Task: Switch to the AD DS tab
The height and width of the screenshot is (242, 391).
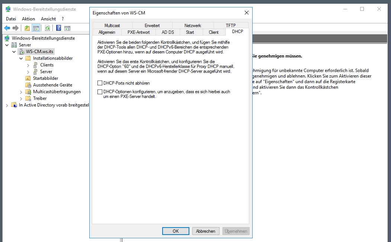Action: (x=168, y=32)
